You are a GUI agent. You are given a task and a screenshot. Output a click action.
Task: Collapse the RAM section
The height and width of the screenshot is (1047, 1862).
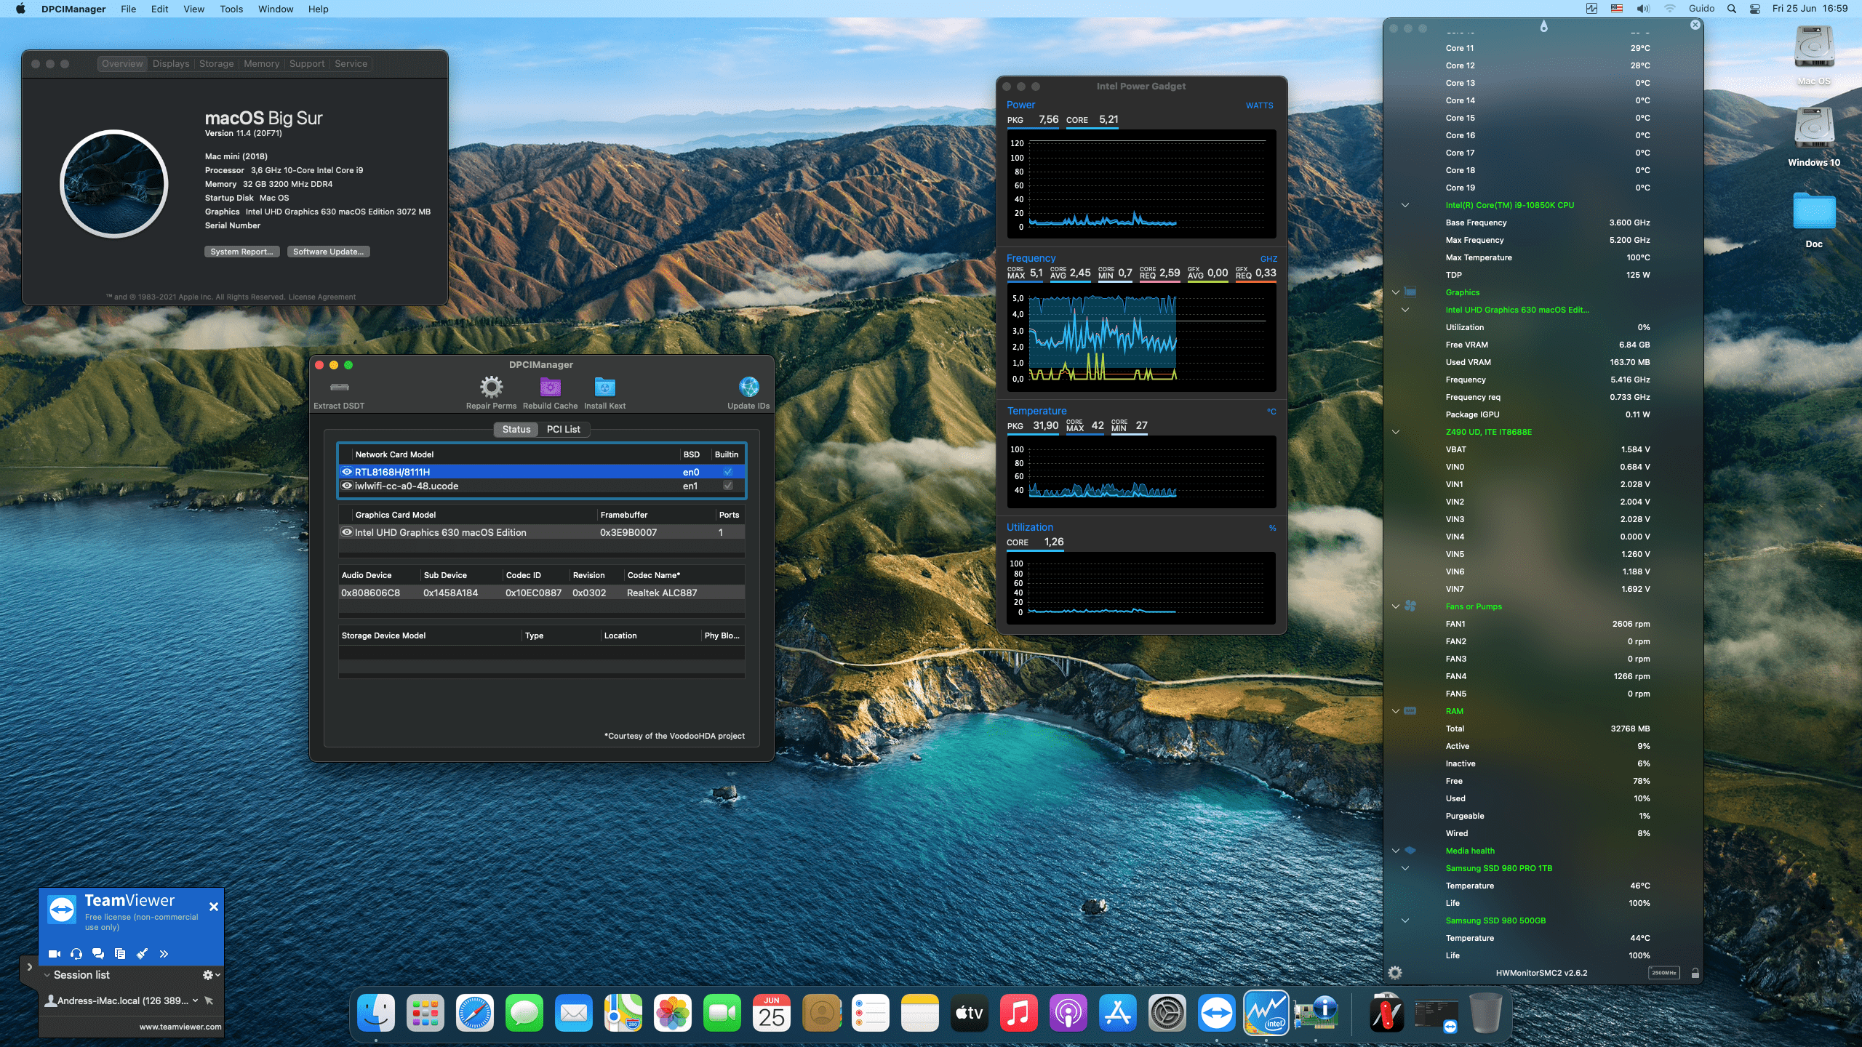[1396, 711]
